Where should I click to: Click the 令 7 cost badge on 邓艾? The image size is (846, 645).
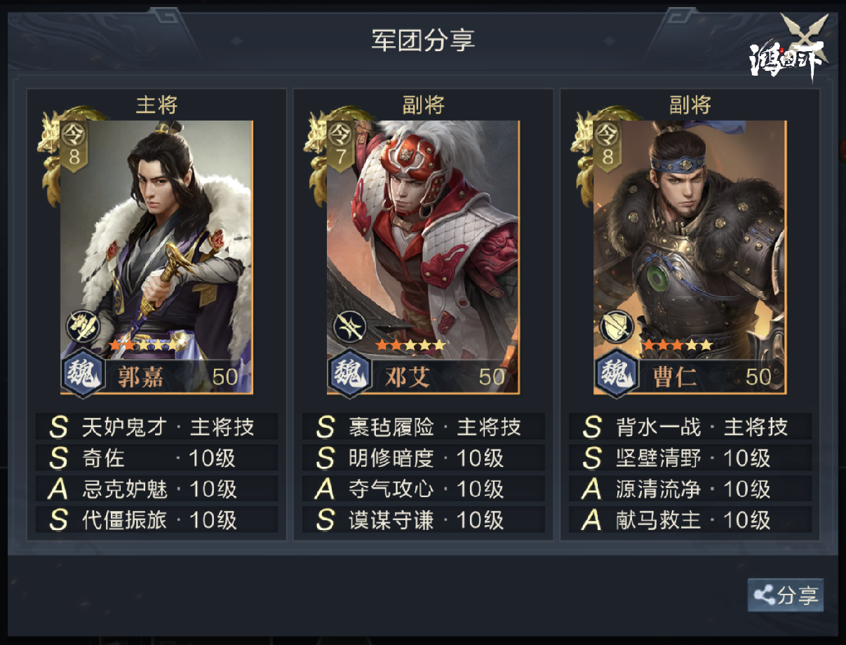pyautogui.click(x=341, y=144)
